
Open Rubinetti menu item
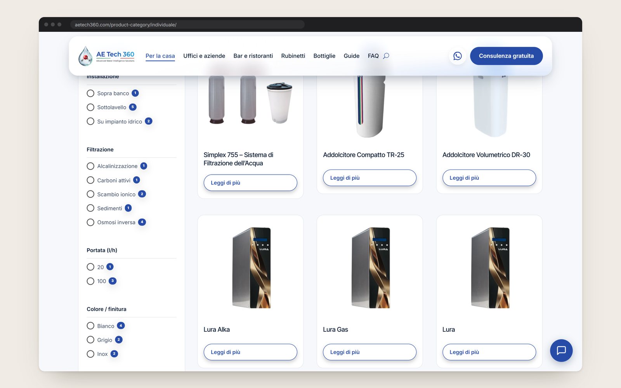click(293, 56)
